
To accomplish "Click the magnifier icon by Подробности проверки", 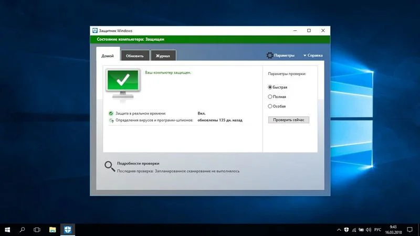I will (110, 166).
